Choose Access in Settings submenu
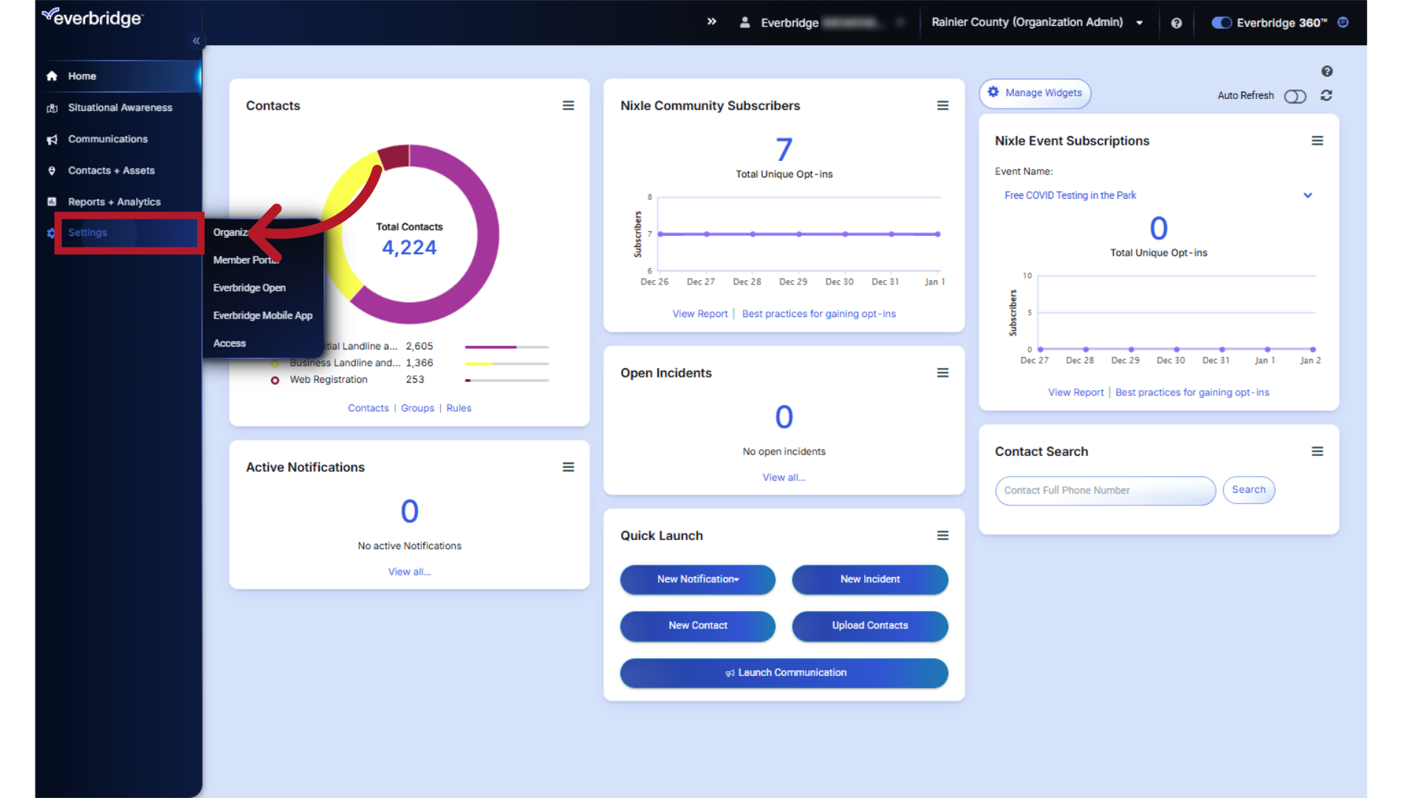Viewport: 1418px width, 798px height. pyautogui.click(x=230, y=344)
